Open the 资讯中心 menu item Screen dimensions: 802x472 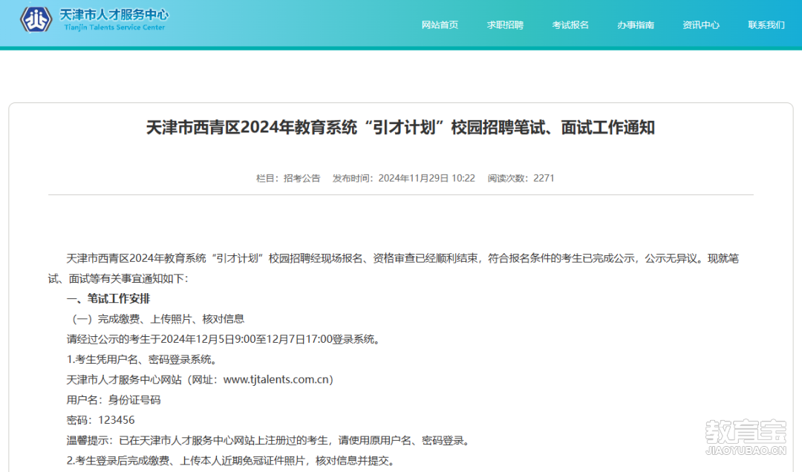[701, 25]
